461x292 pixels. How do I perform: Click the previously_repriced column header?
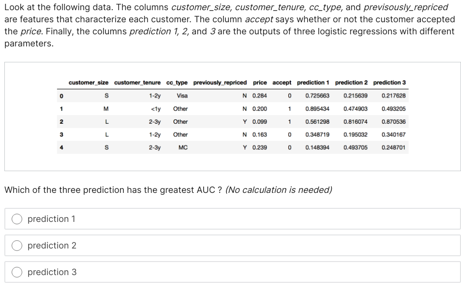(x=220, y=83)
